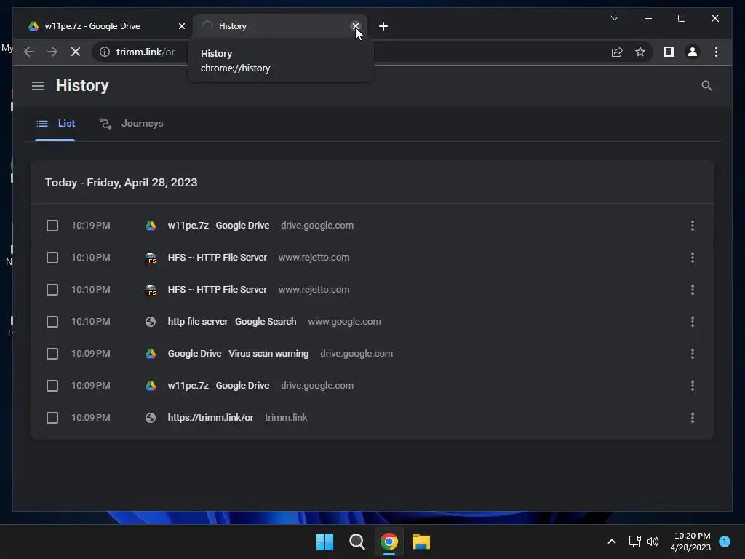Image resolution: width=745 pixels, height=559 pixels.
Task: Click the Drive favicon of Virus scan warning entry
Action: [151, 354]
